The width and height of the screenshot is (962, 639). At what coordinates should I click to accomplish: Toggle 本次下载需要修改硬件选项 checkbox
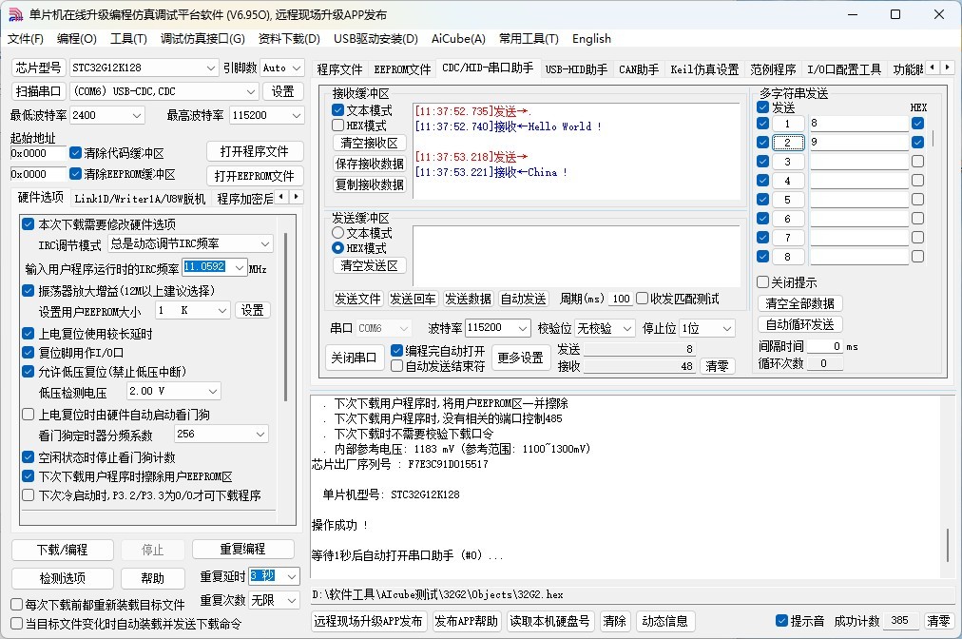coord(29,224)
